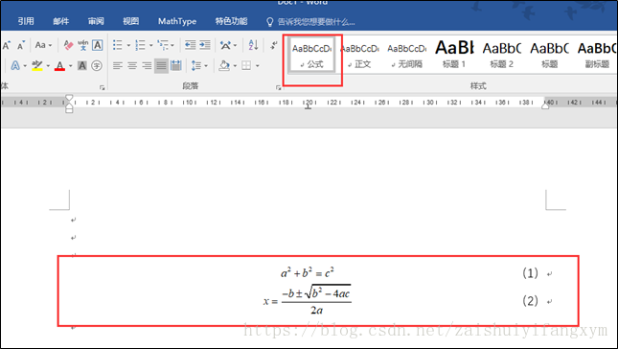Toggle character shading
This screenshot has width=618, height=349.
(82, 65)
